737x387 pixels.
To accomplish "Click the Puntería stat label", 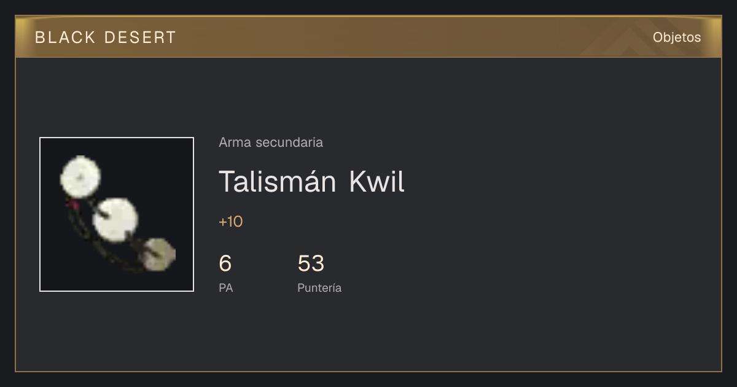I will (319, 287).
